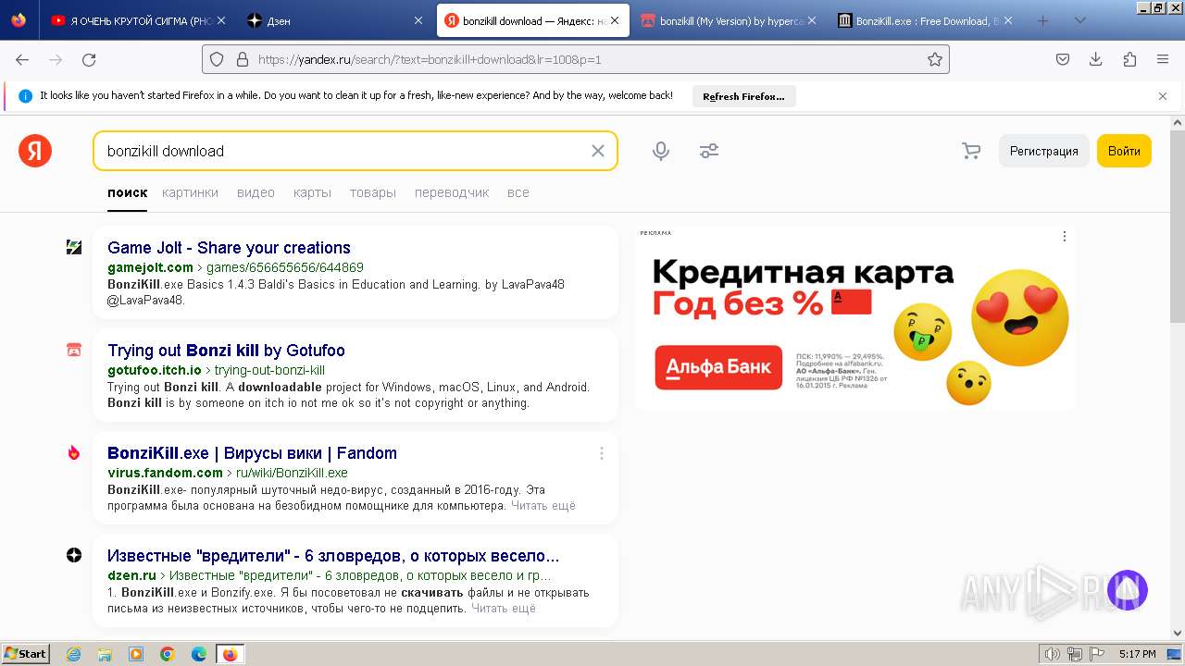Expand Читать ещё on Fandom snippet
1185x666 pixels.
[x=543, y=506]
